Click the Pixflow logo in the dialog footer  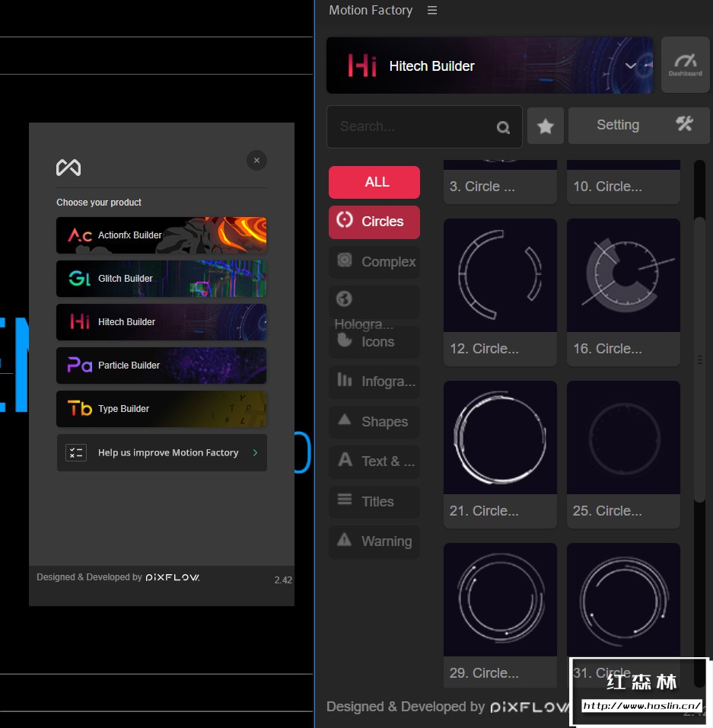(x=173, y=577)
